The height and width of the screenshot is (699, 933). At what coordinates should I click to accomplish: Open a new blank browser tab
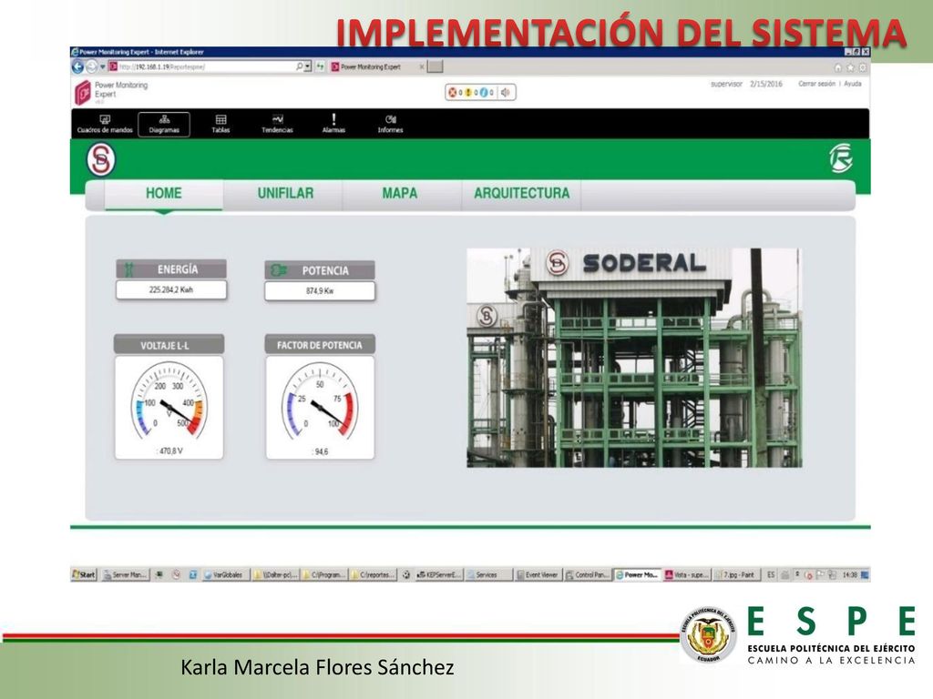[x=436, y=66]
